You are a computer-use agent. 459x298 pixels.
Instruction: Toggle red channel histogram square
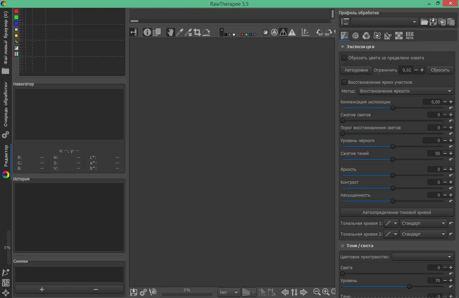[x=16, y=11]
